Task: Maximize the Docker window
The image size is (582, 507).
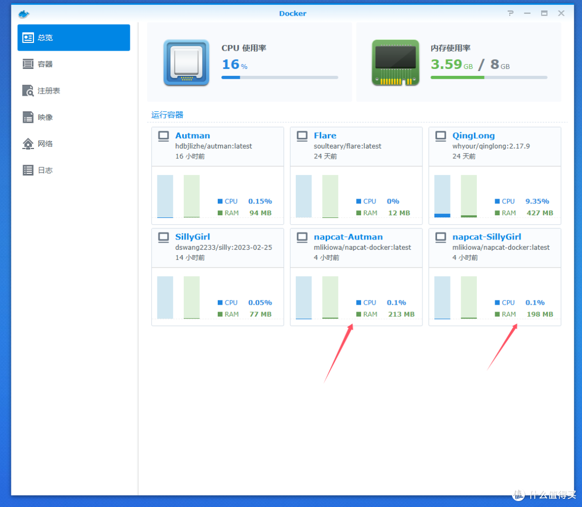Action: (544, 13)
